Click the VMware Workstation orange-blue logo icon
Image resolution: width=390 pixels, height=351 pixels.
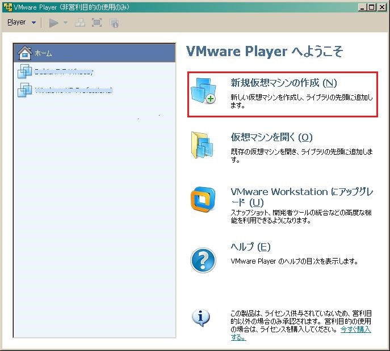203,199
